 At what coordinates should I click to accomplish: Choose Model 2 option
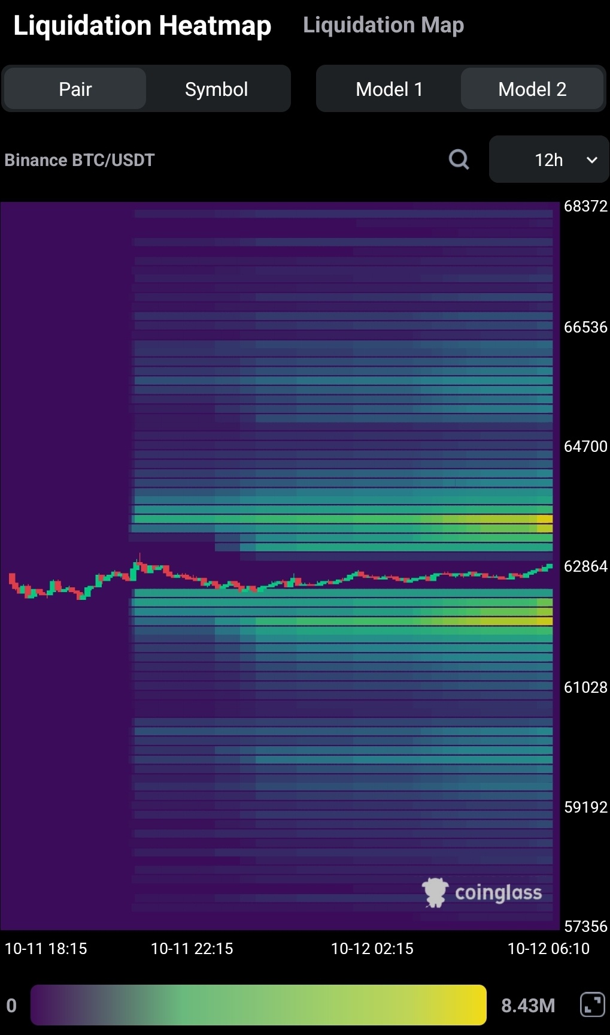532,89
